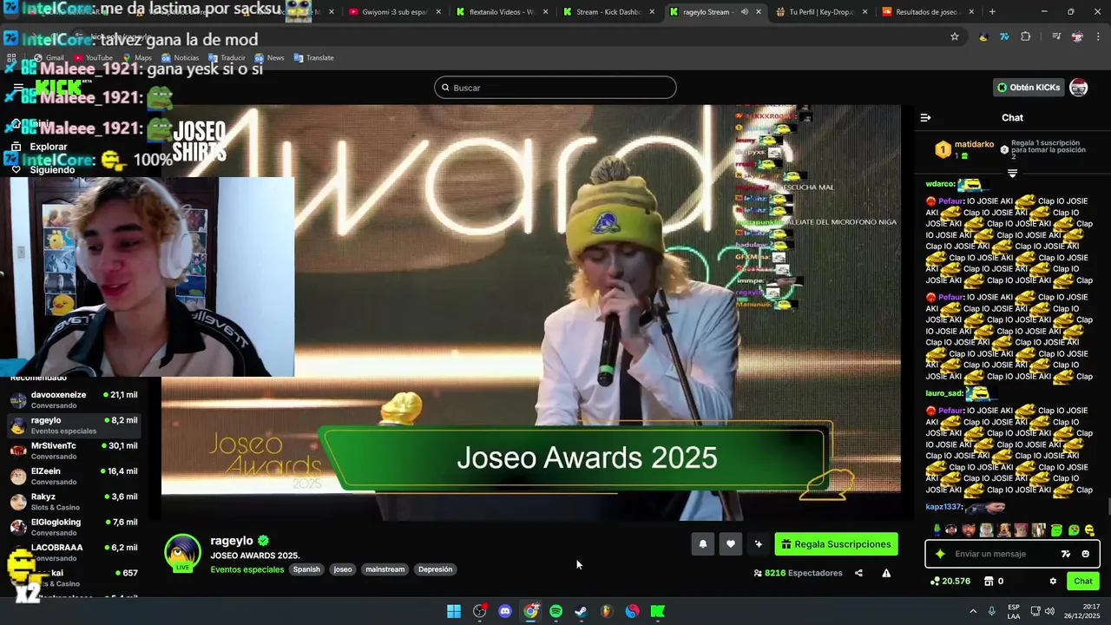Click Obtén KICKs button

pyautogui.click(x=1029, y=88)
